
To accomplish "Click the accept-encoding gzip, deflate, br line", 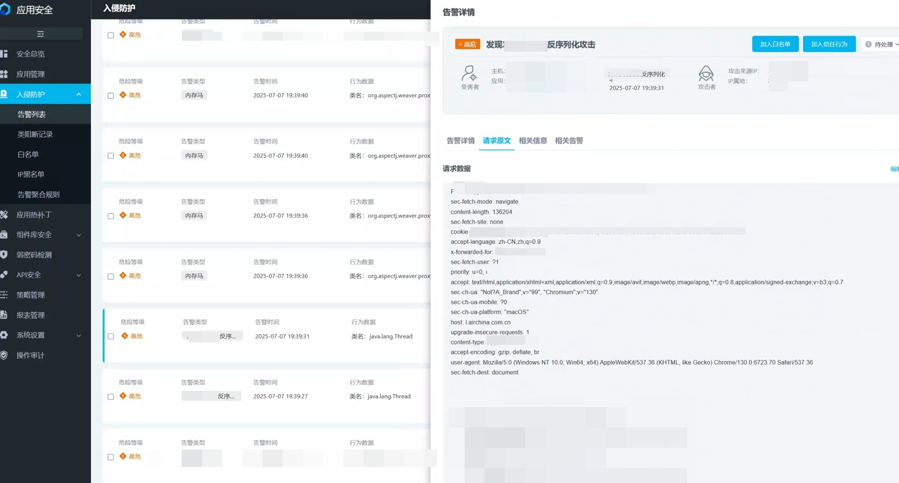I will (x=495, y=352).
